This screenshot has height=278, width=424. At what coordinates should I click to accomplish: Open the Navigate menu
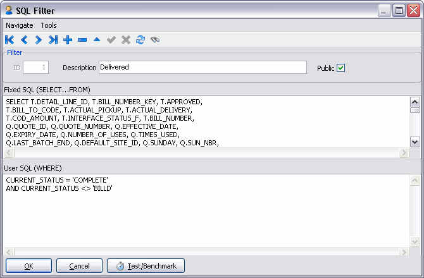(x=20, y=25)
